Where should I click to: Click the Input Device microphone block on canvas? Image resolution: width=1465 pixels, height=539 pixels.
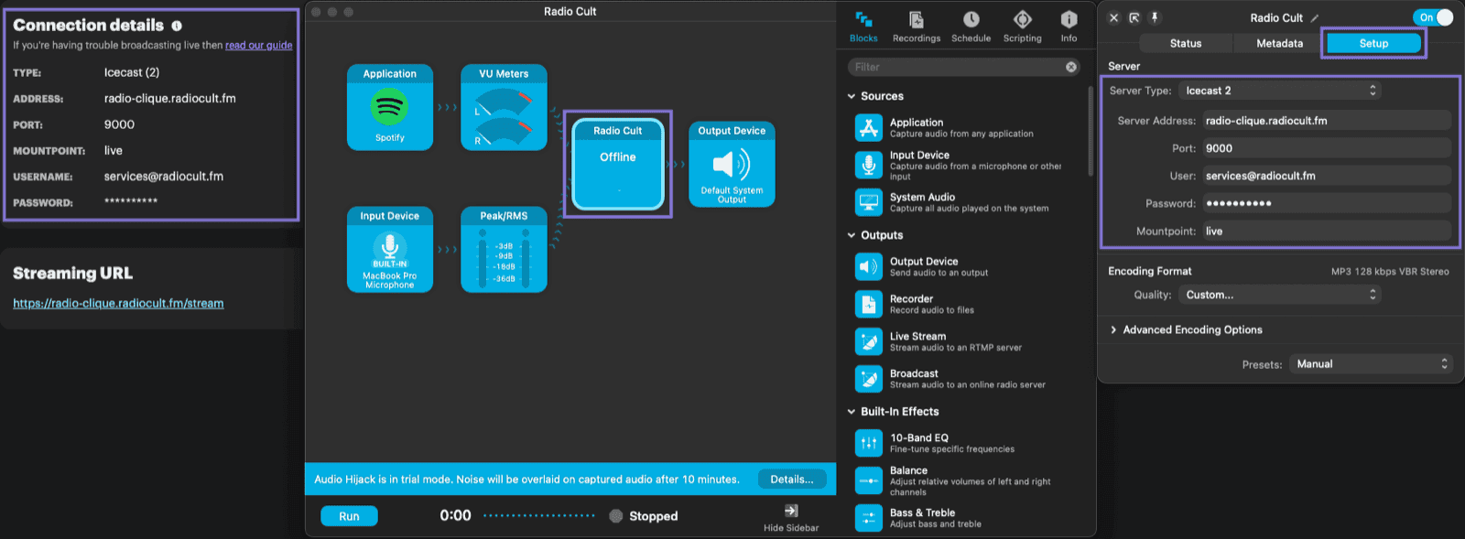pos(390,250)
